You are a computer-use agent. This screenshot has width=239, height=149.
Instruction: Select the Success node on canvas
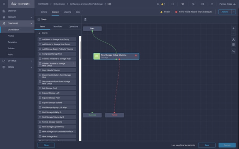click(92, 115)
